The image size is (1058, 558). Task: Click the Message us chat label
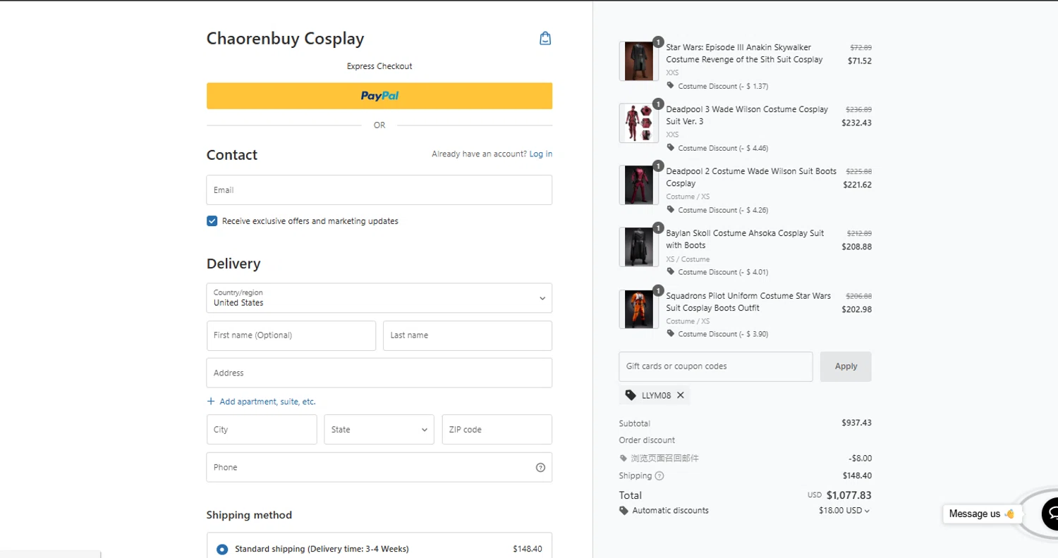point(982,514)
